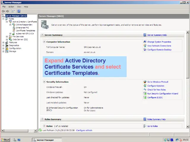Screen dimensions: 190x142
Task: Click the Forward arrow toolbar icon
Action: [x=7, y=11]
